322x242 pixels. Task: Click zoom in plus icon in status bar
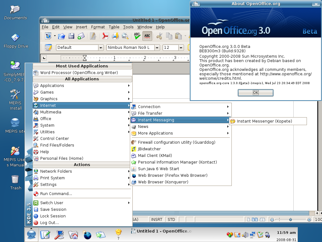tap(309, 220)
